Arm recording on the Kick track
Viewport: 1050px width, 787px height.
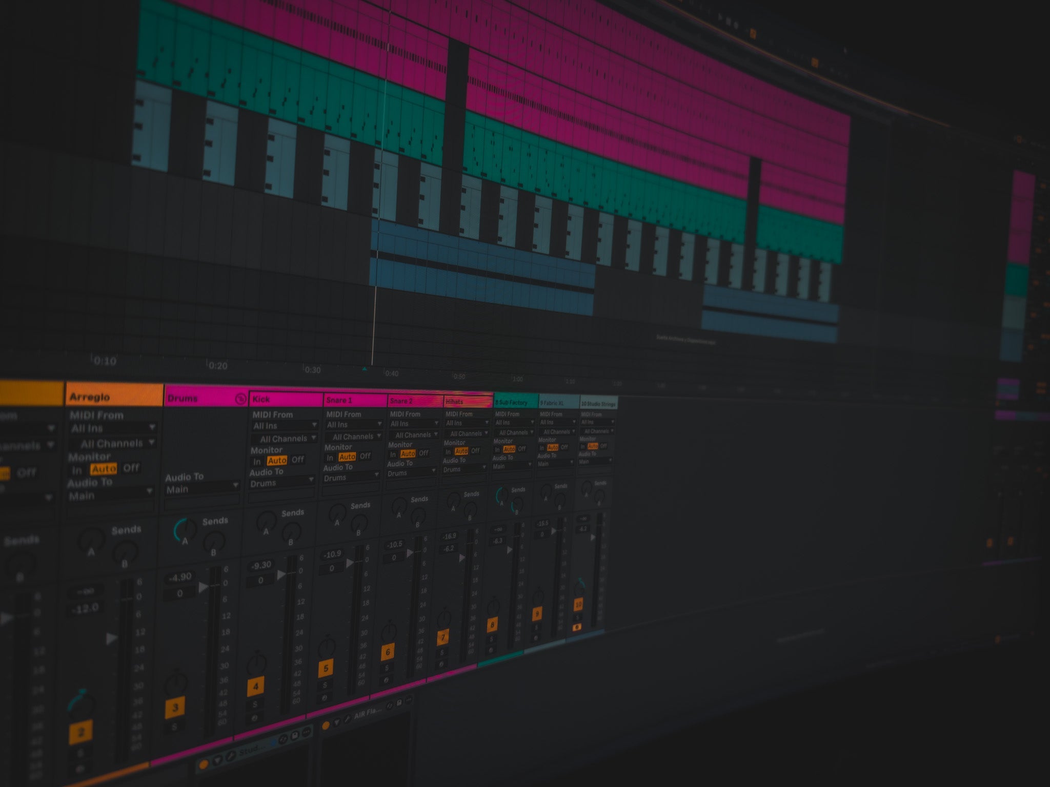tap(254, 717)
